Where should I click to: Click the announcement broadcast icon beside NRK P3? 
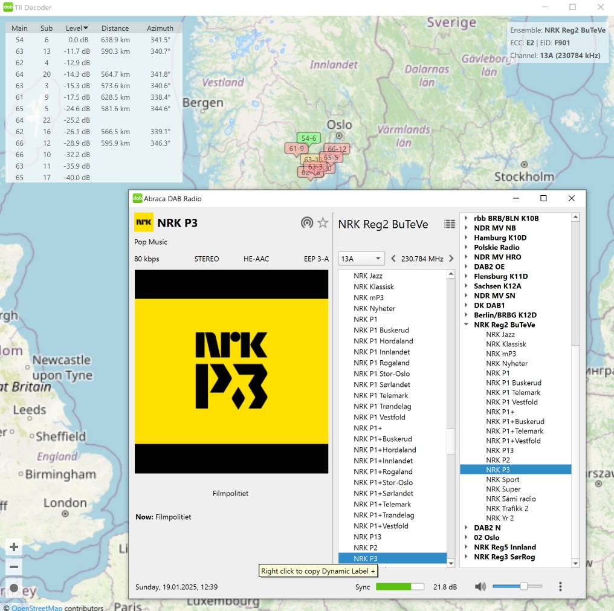click(307, 223)
